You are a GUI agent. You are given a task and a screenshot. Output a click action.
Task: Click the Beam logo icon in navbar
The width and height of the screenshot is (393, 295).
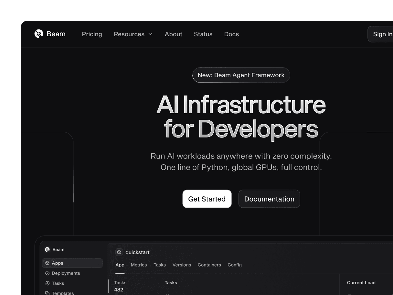click(x=39, y=34)
